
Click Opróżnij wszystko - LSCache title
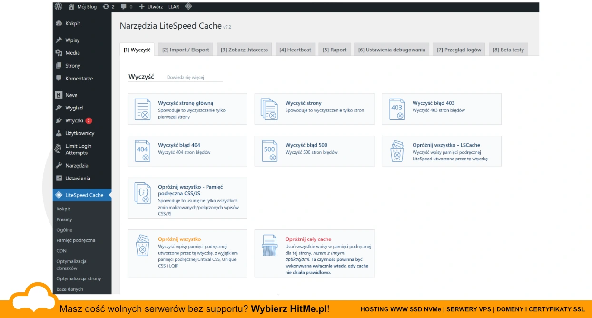click(446, 145)
